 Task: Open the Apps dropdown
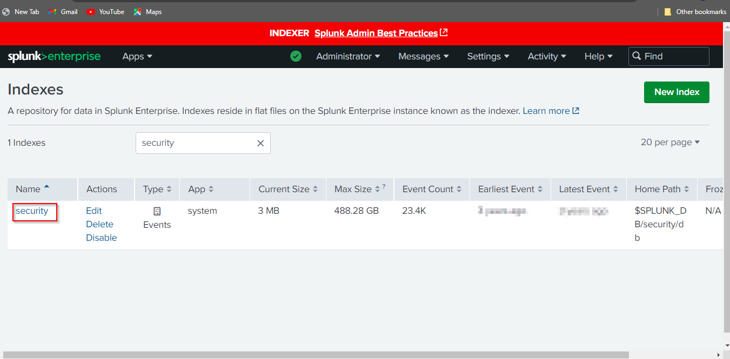(137, 56)
